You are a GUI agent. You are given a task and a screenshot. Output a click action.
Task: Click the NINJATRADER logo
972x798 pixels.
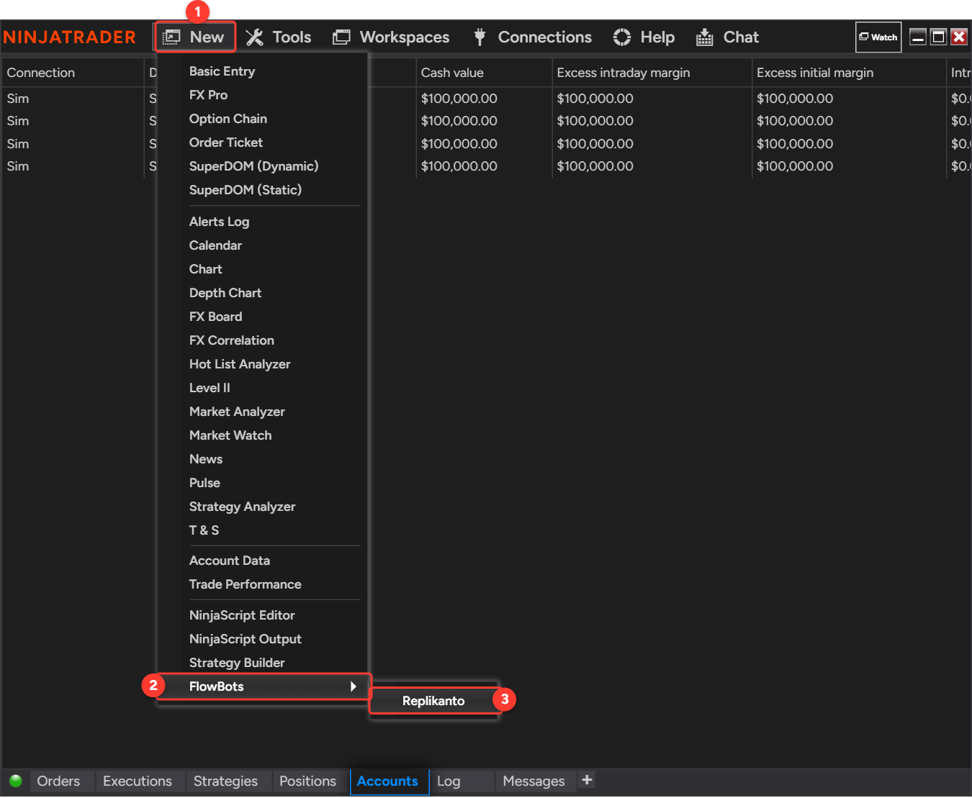(x=70, y=37)
